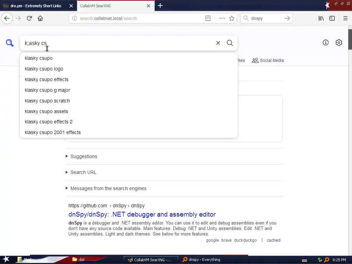Image resolution: width=352 pixels, height=264 pixels.
Task: Toggle reader view icon
Action: point(208,19)
